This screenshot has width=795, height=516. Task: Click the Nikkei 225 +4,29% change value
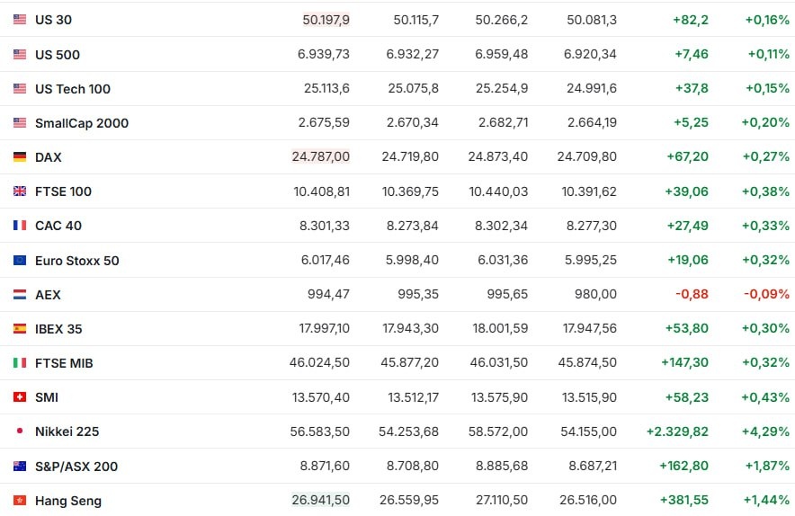point(767,431)
